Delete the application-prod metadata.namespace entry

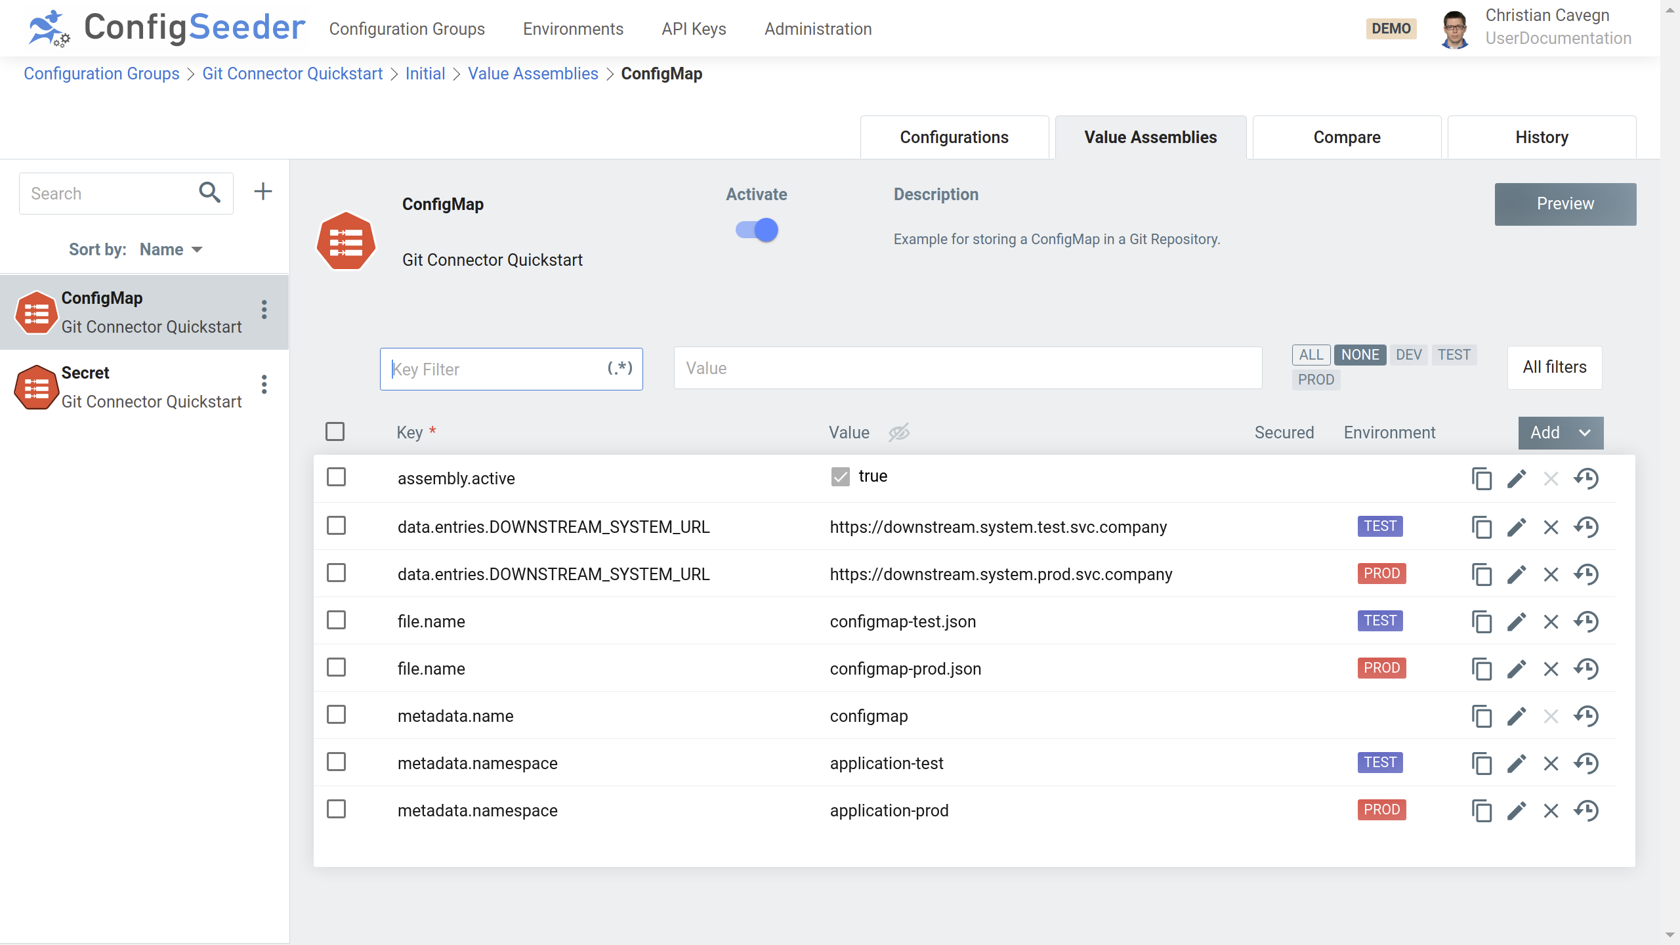(1551, 810)
